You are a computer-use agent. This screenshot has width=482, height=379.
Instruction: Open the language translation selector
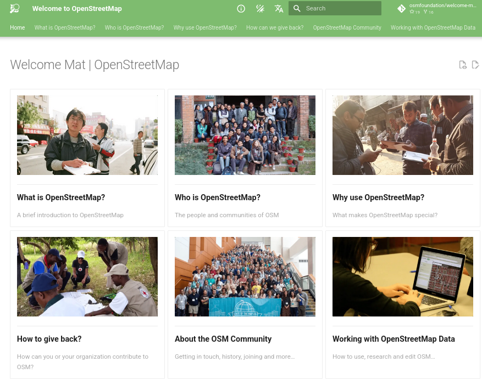(279, 9)
